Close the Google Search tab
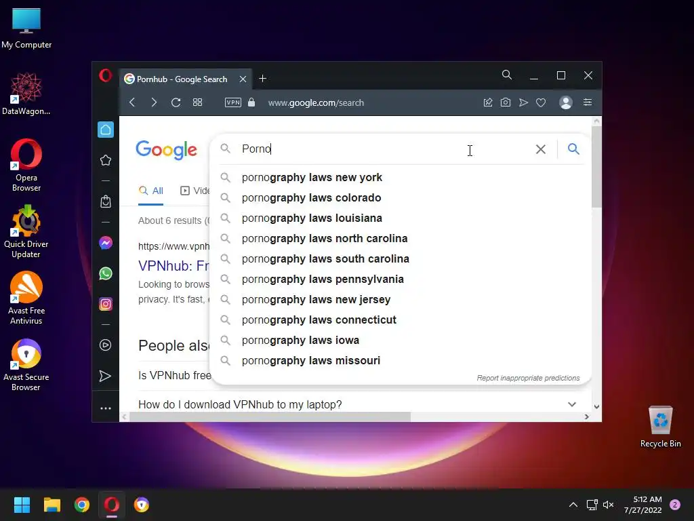Viewport: 694px width, 521px height. click(x=243, y=79)
